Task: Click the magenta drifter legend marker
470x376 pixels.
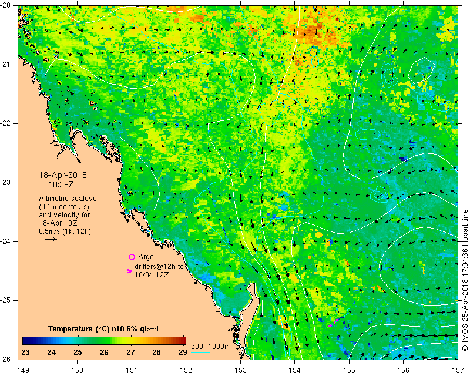Action: [x=130, y=271]
